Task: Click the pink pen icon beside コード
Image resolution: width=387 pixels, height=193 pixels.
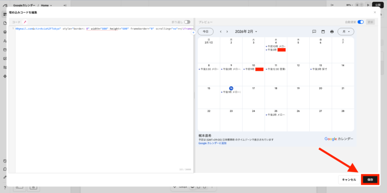Action: point(25,22)
